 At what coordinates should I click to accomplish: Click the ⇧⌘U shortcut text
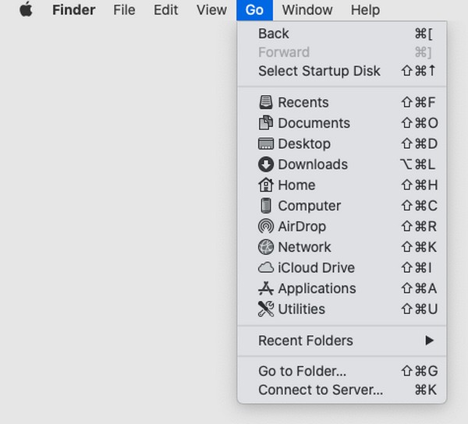pyautogui.click(x=420, y=309)
